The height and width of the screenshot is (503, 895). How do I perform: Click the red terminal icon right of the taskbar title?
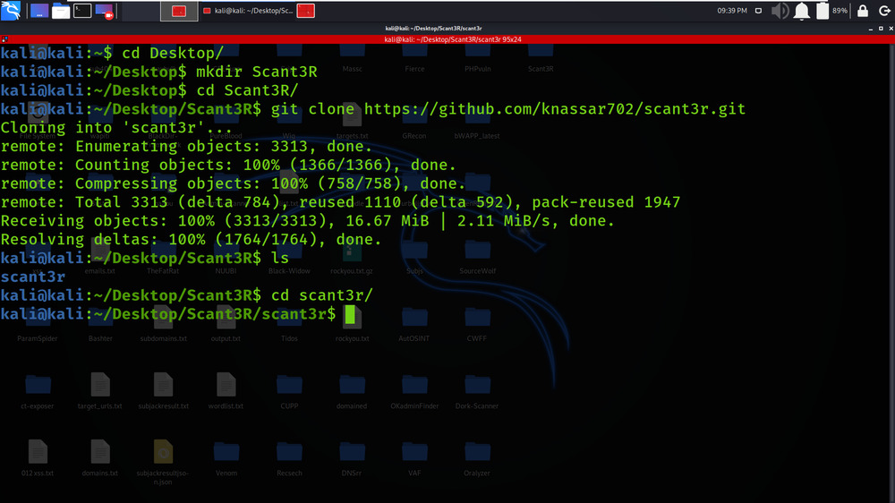point(306,11)
